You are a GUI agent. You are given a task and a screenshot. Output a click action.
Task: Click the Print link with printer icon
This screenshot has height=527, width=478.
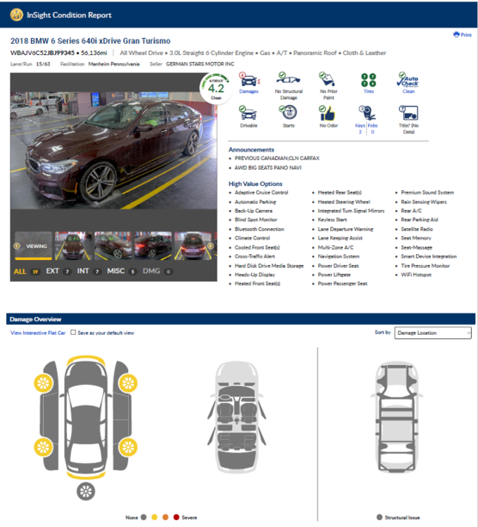[x=463, y=34]
